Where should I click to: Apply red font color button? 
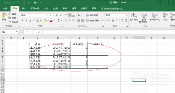click(x=51, y=21)
